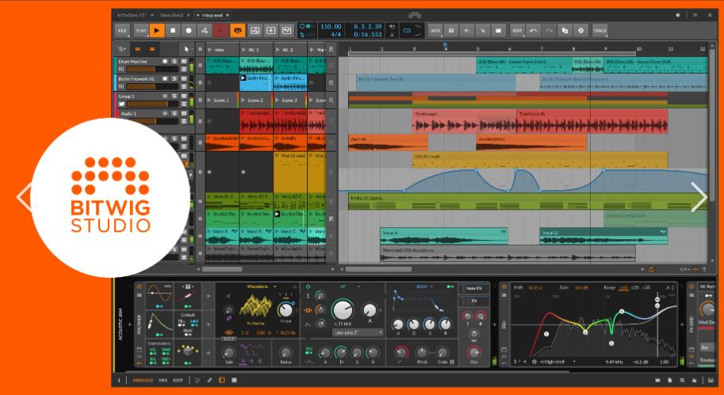Open the XP filter module dropdown

pos(349,287)
